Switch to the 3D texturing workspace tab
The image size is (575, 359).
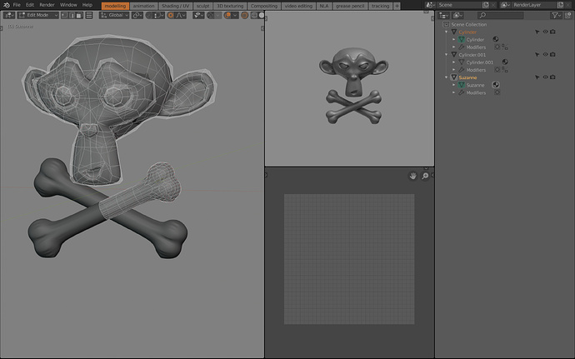pos(230,6)
